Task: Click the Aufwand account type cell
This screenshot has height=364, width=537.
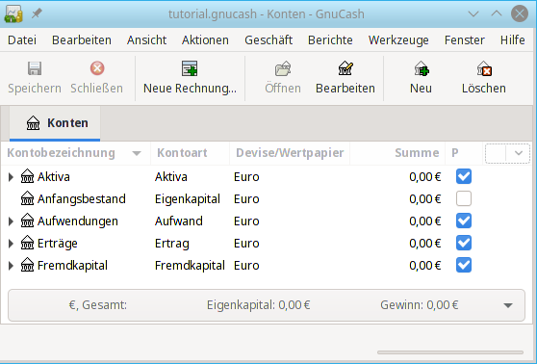Action: point(178,221)
